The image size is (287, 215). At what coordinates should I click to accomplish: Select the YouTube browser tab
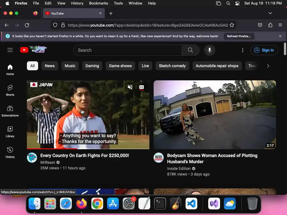click(74, 13)
